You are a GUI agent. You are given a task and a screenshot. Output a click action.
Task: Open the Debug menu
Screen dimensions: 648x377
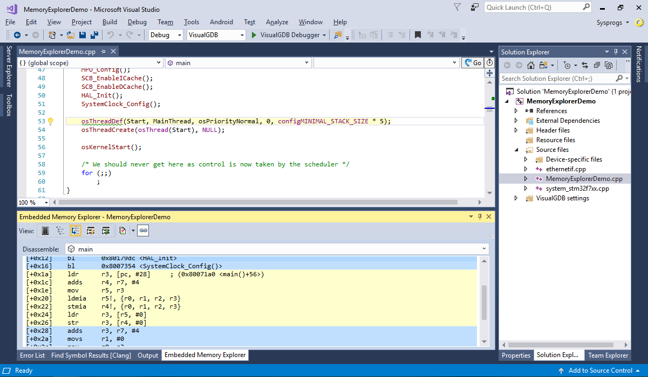(x=137, y=22)
